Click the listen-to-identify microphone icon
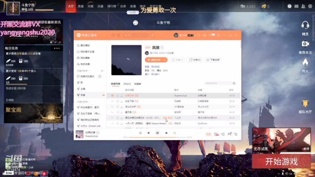315x177 pixels. pyautogui.click(x=153, y=35)
